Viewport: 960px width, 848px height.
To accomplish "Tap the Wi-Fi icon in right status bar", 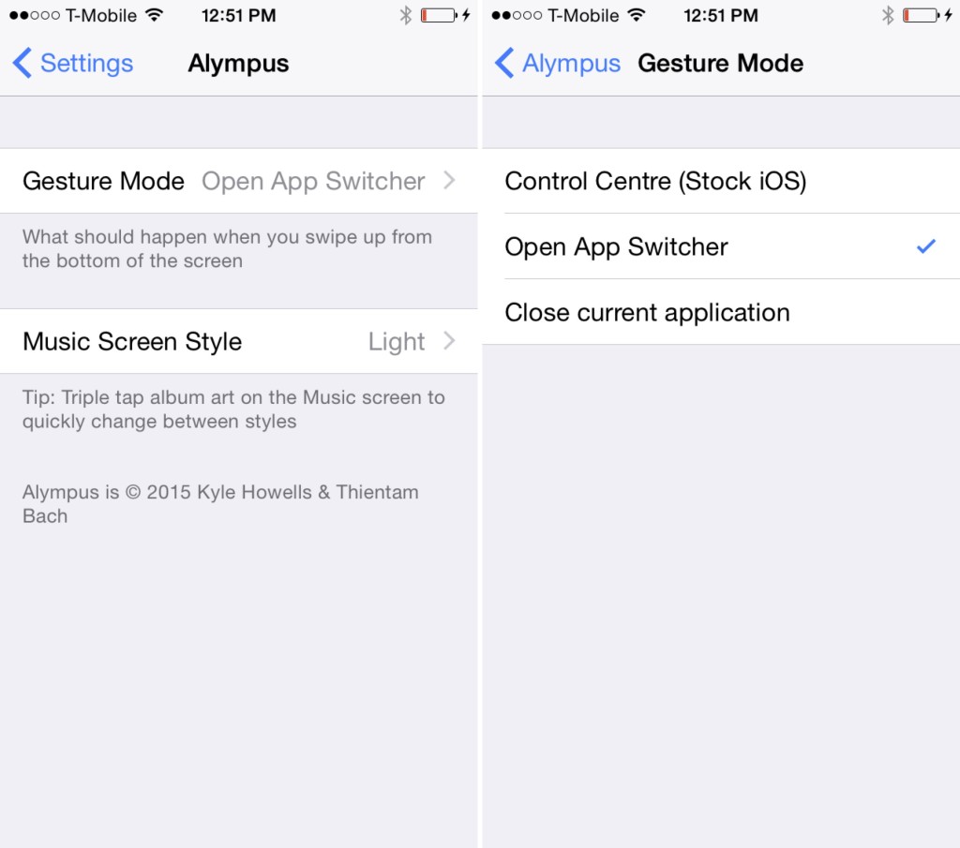I will (637, 15).
